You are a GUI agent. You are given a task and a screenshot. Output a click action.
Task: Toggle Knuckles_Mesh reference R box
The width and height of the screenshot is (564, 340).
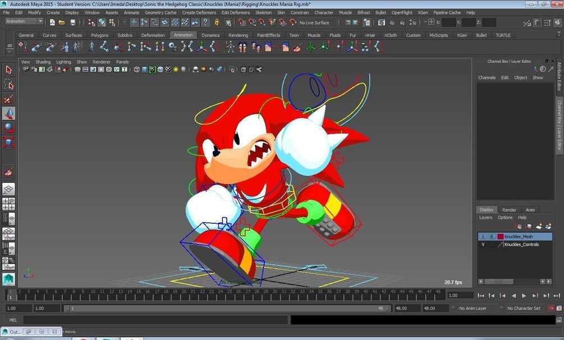click(x=492, y=236)
